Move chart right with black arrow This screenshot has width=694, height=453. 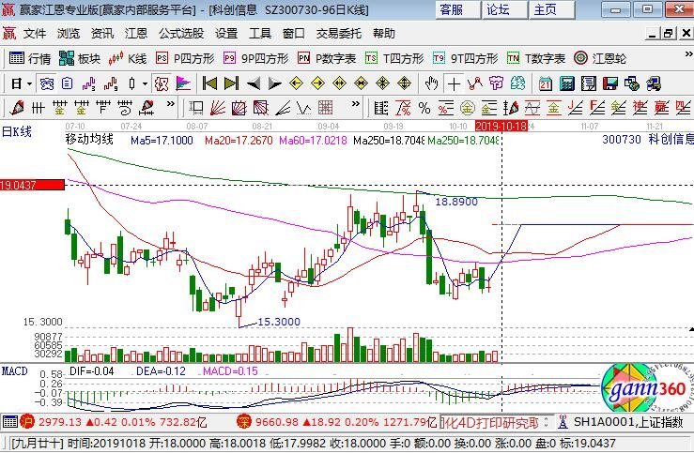pos(275,83)
